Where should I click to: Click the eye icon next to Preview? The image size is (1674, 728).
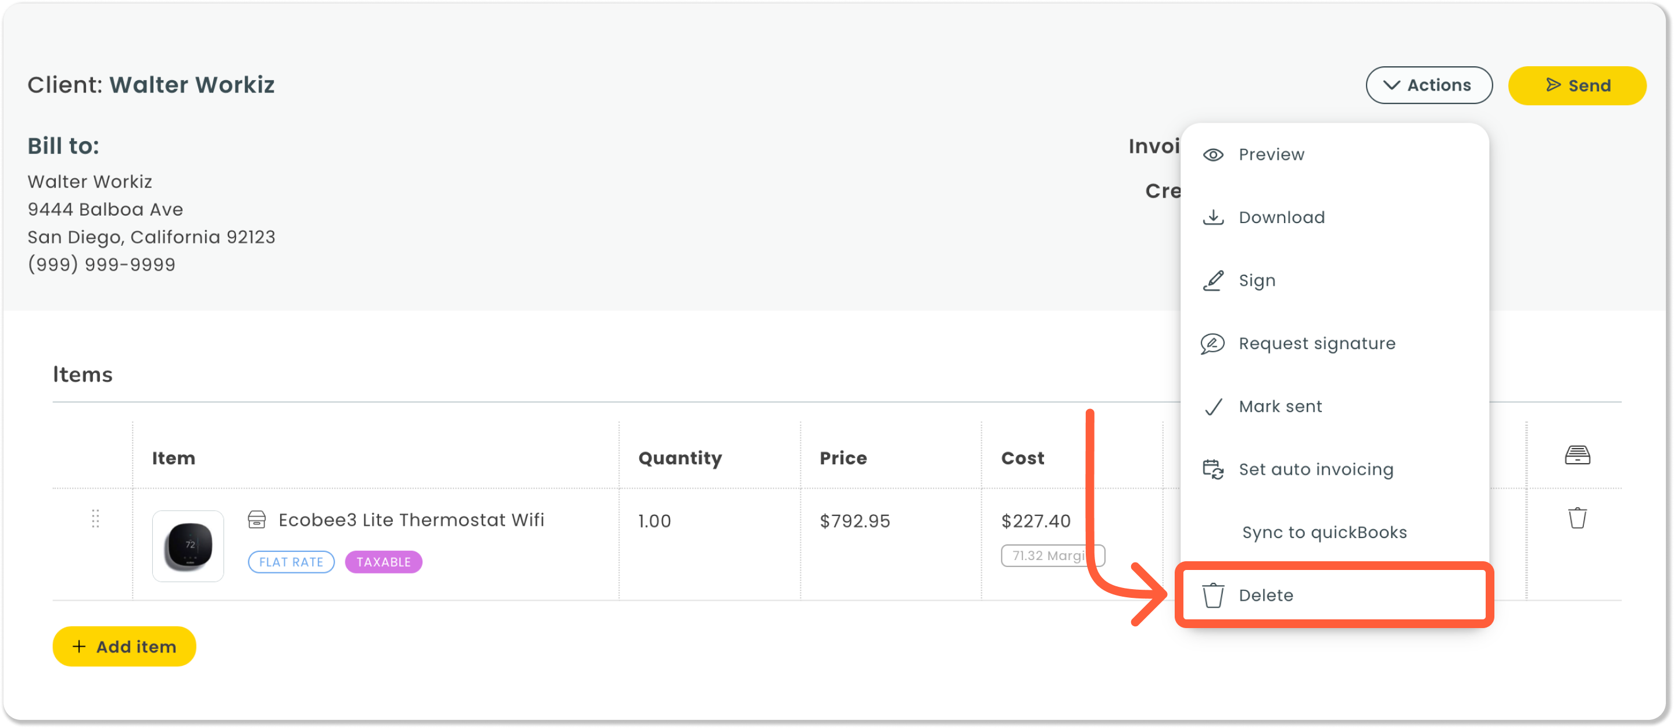point(1212,155)
